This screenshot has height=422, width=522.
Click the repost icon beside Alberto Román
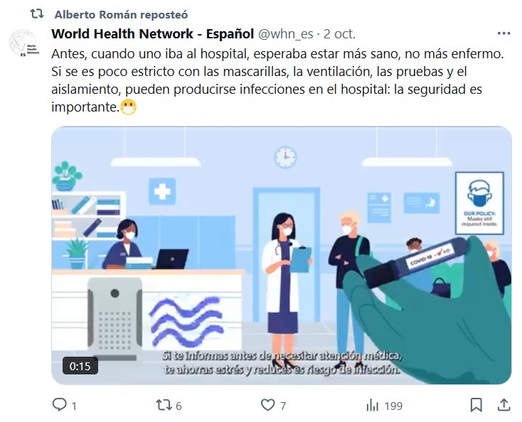click(36, 14)
